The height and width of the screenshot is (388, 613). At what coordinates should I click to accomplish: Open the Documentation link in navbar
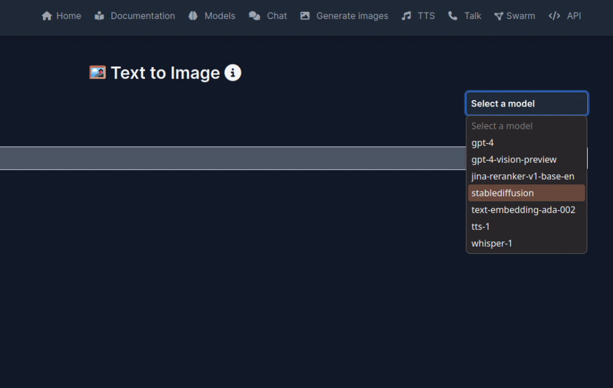pyautogui.click(x=142, y=16)
